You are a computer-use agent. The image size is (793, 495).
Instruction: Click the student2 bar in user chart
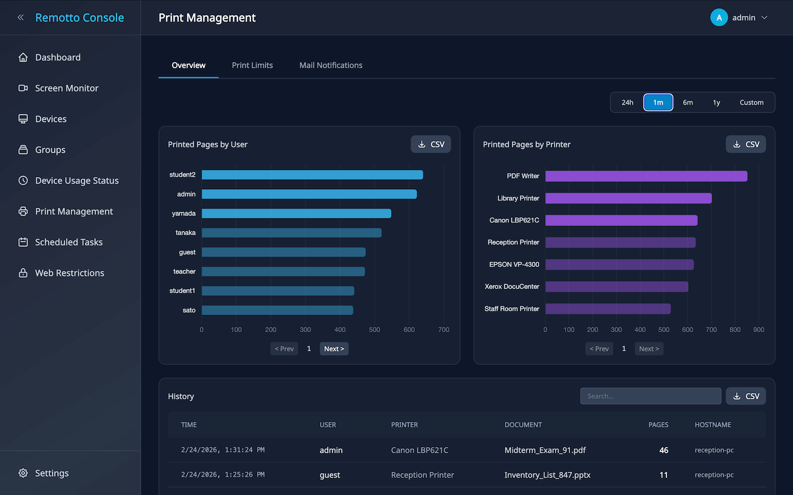[312, 175]
